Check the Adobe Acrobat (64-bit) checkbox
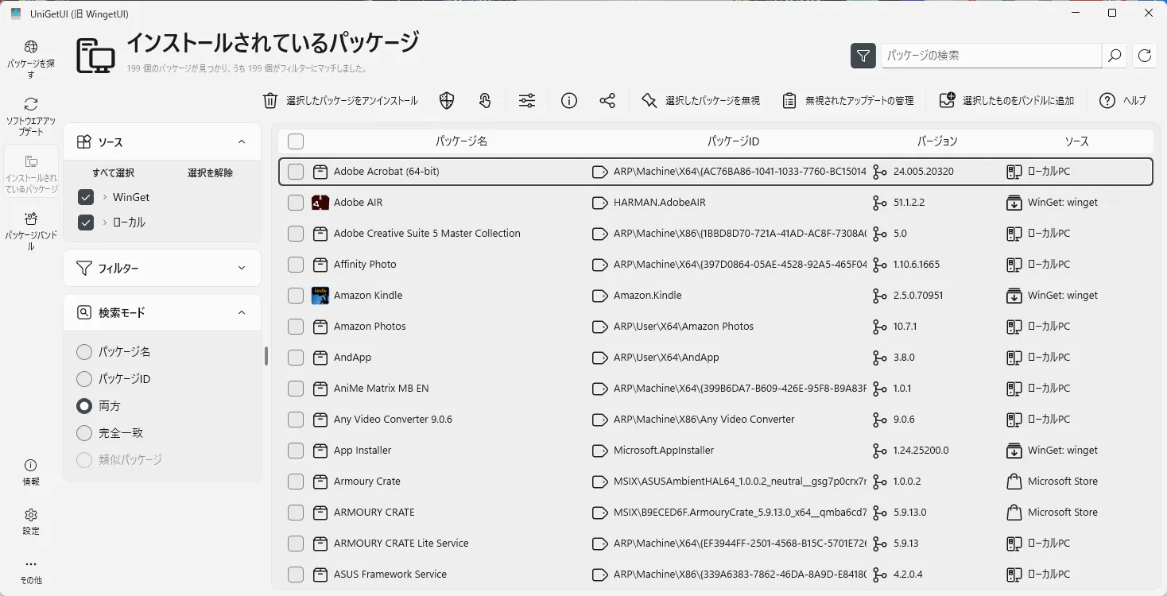The image size is (1167, 596). pyautogui.click(x=296, y=172)
